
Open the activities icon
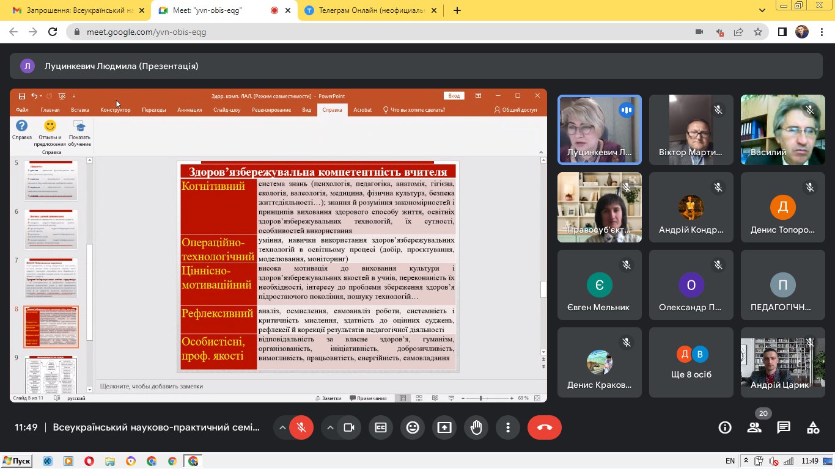pyautogui.click(x=813, y=427)
